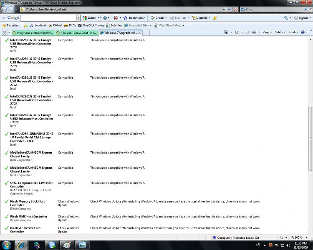Click the AutoFill button
Screen dimensions: 313x250
click(x=201, y=18)
